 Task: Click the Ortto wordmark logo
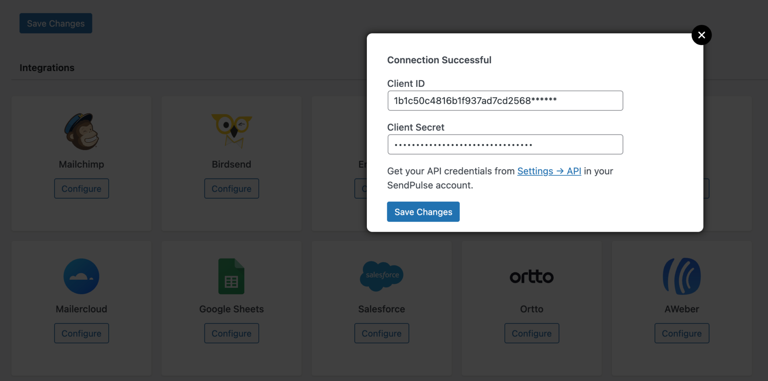pos(531,277)
